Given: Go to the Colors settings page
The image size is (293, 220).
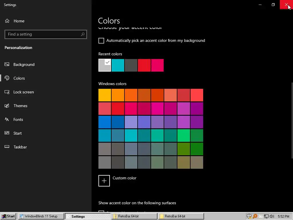Looking at the screenshot, I should (x=19, y=78).
